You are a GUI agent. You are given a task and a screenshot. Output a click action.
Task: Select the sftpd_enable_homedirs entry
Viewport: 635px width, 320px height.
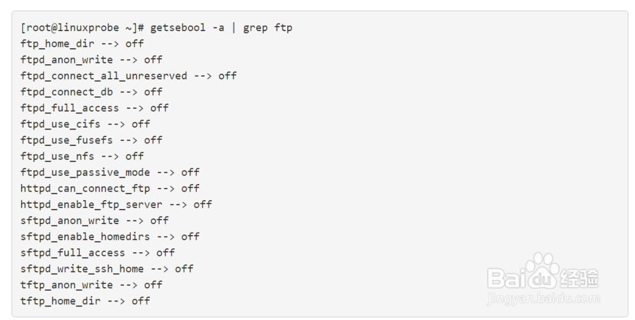pos(110,237)
